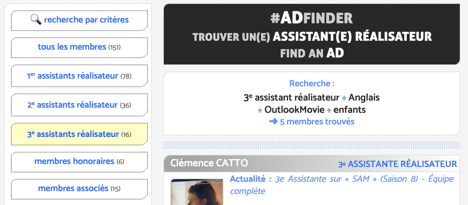Open highlighted 3e assistants réalisateur category

(x=79, y=134)
